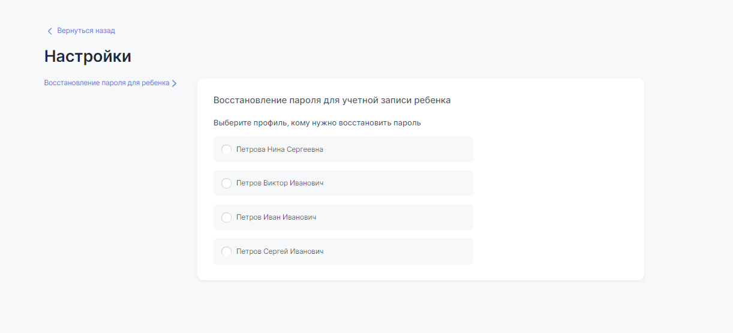Click the name label "Петров Виктор Иванович"
The image size is (733, 333).
point(280,183)
